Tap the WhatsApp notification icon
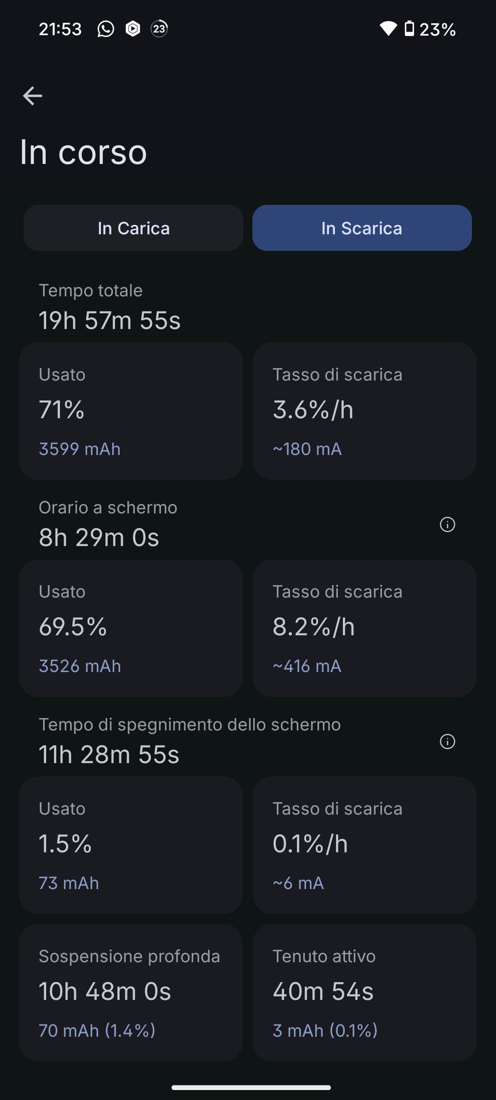This screenshot has height=1100, width=496. (106, 29)
